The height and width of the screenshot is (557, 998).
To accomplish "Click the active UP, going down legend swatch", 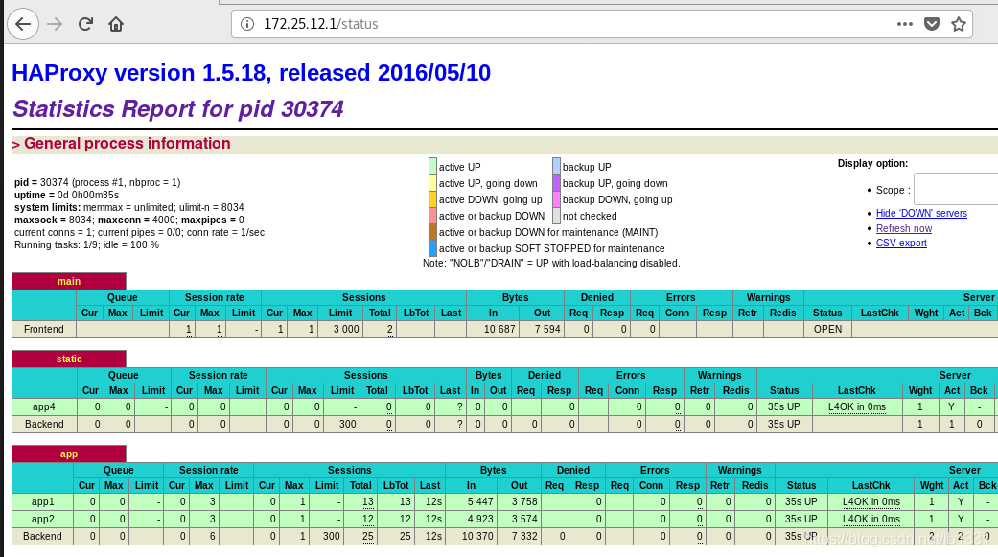I will (x=432, y=183).
